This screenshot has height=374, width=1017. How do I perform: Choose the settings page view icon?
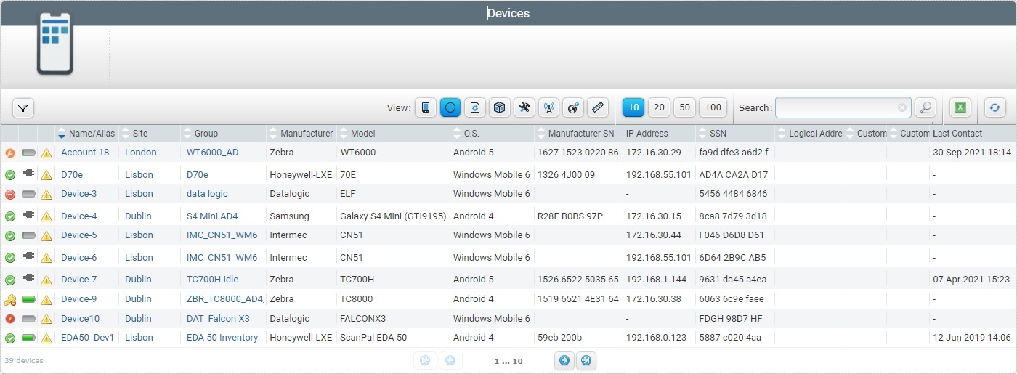pos(475,107)
